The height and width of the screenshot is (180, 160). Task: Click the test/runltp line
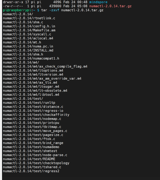click(x=29, y=103)
